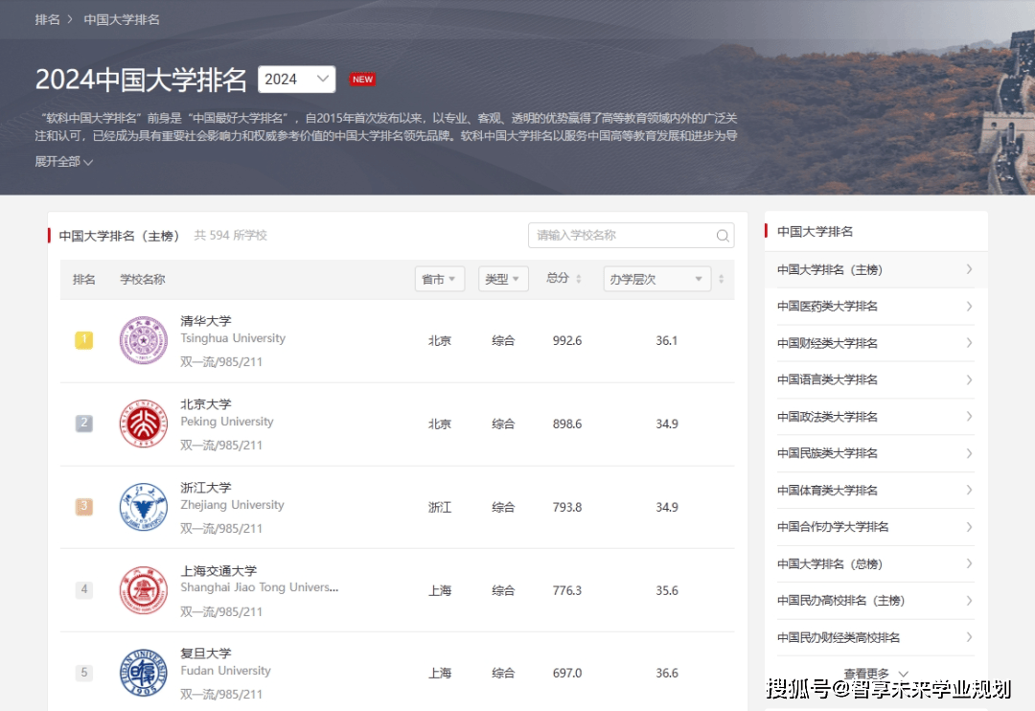Image resolution: width=1035 pixels, height=711 pixels.
Task: Open 上海交通大学 school name link
Action: point(218,570)
